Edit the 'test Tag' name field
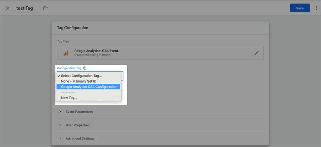This screenshot has height=147, width=321. 28,9
